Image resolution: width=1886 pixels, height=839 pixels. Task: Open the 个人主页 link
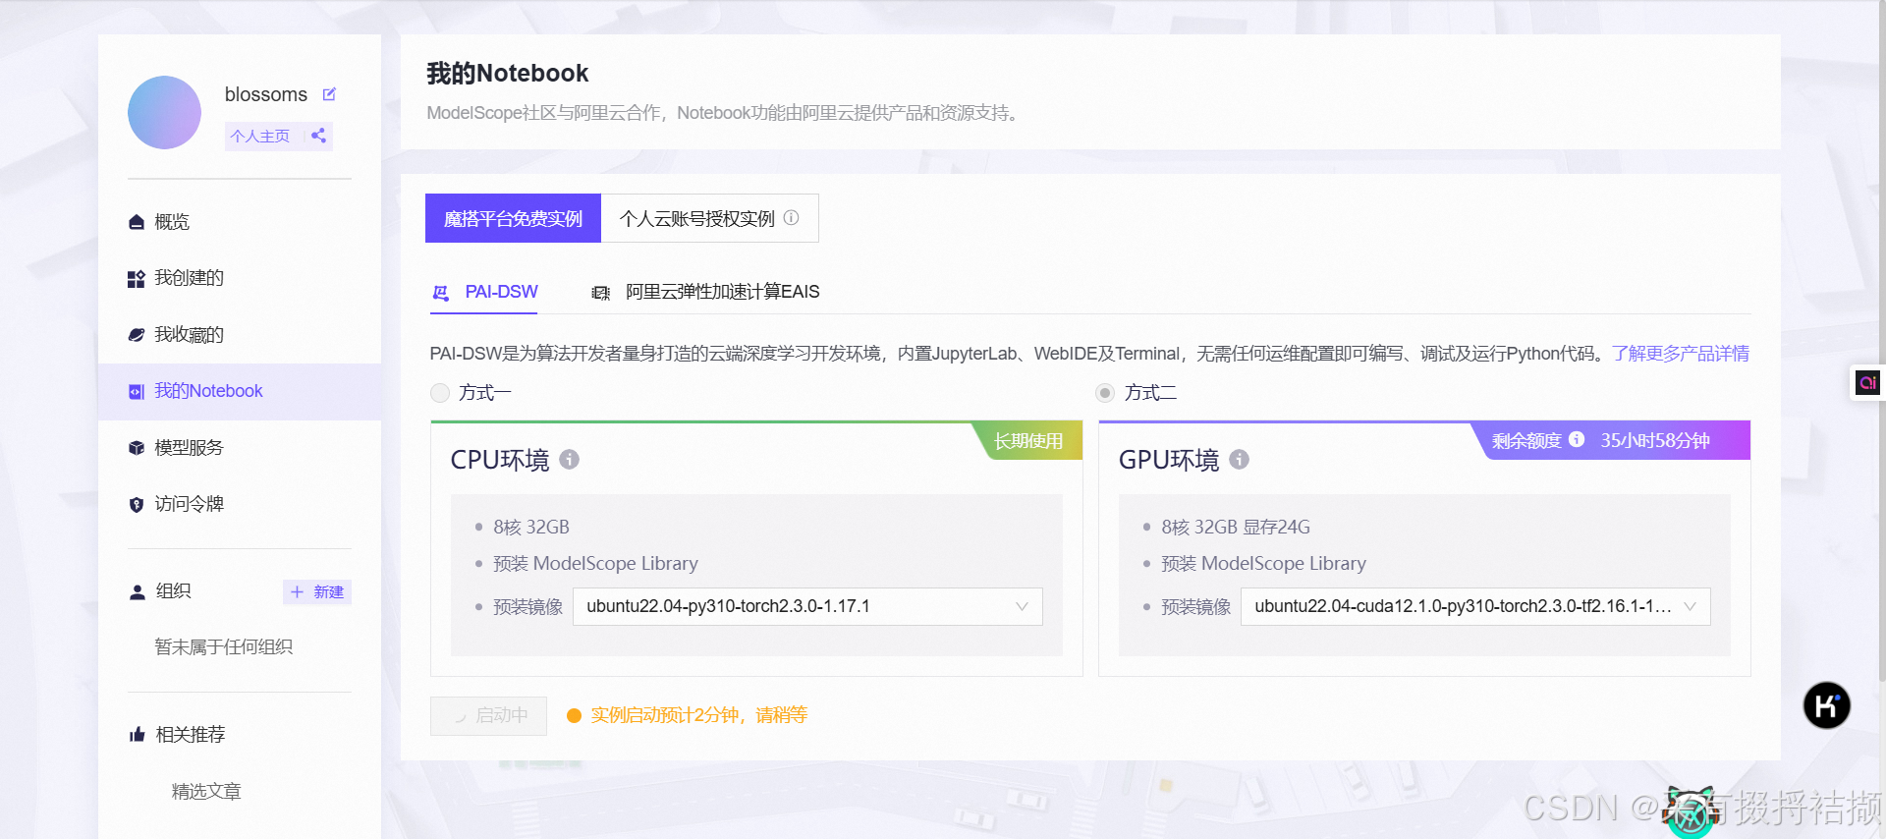click(260, 136)
